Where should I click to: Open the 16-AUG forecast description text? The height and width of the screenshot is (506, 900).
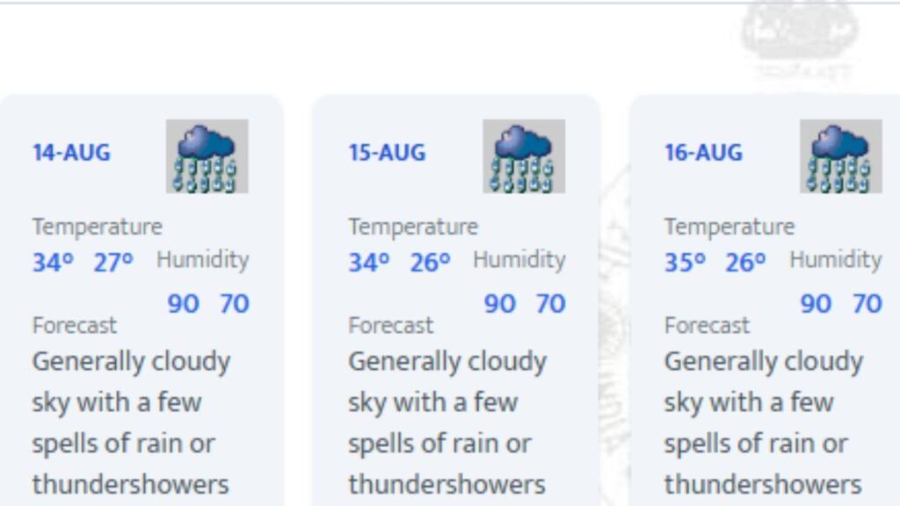[x=764, y=423]
